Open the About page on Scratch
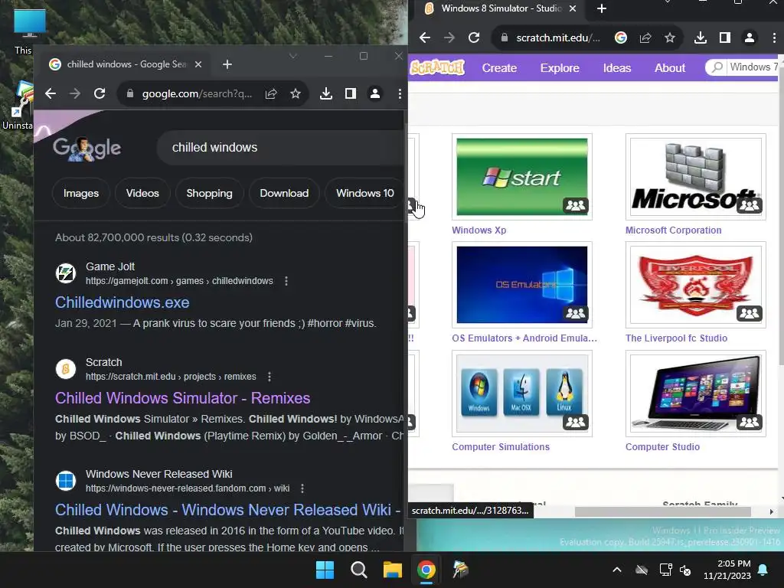This screenshot has height=588, width=784. click(x=670, y=68)
